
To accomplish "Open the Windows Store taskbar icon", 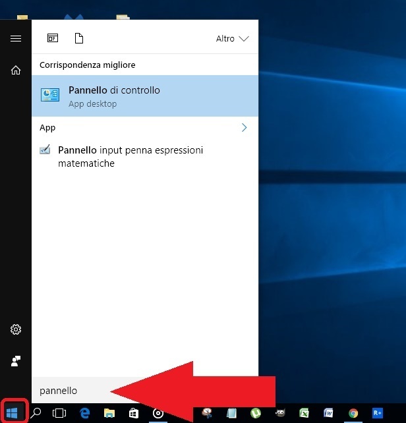I will [134, 412].
